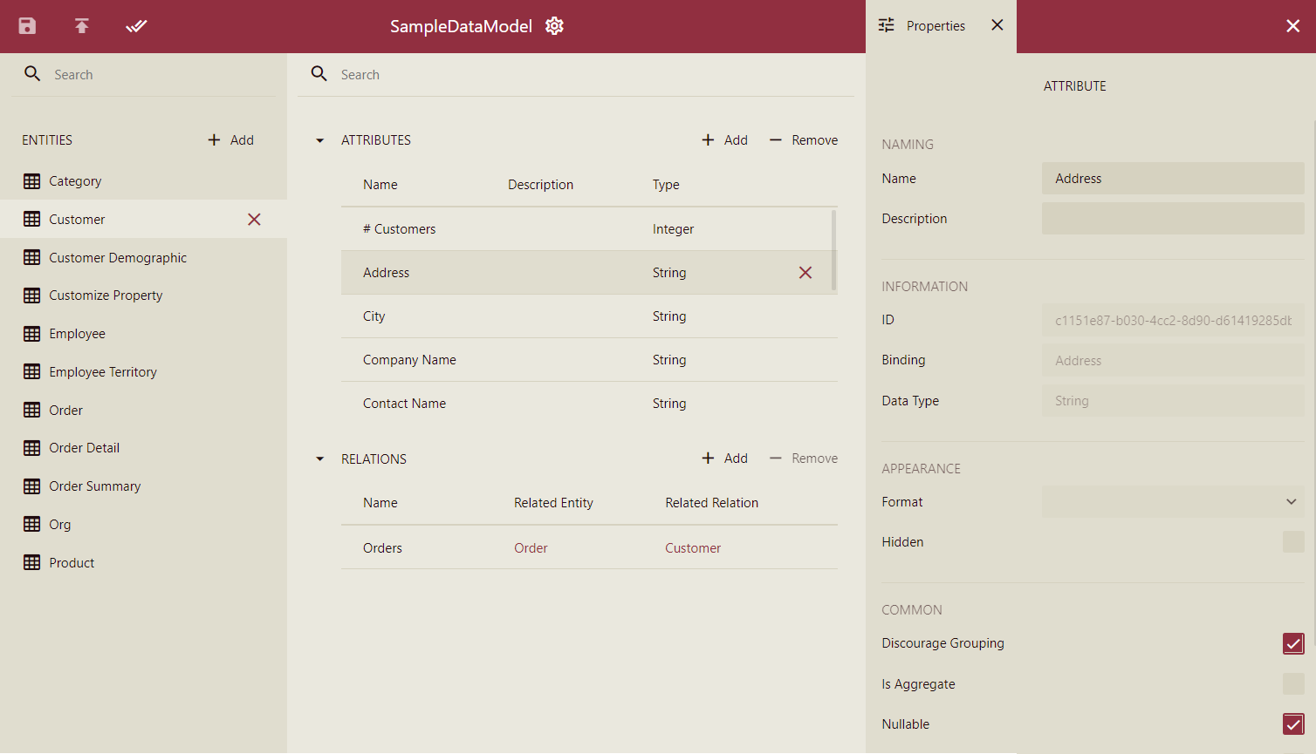Add a new entity
This screenshot has width=1316, height=754.
[231, 140]
